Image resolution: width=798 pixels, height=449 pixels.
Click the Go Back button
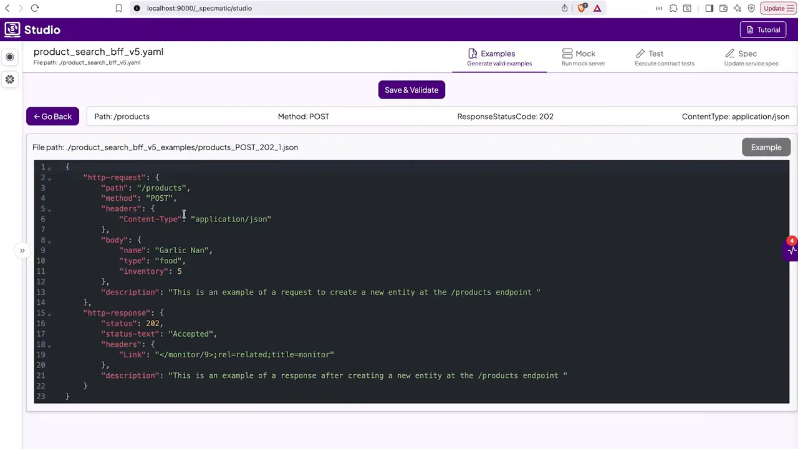(52, 117)
